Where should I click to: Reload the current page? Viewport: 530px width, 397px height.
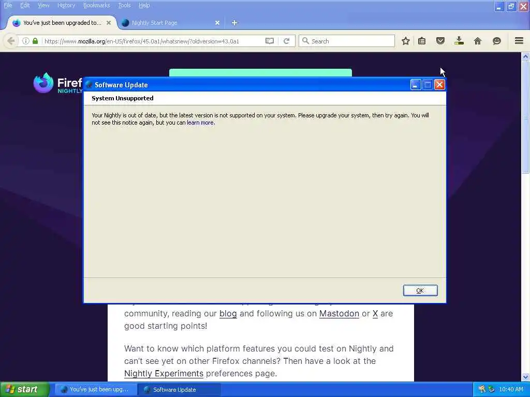coord(287,41)
